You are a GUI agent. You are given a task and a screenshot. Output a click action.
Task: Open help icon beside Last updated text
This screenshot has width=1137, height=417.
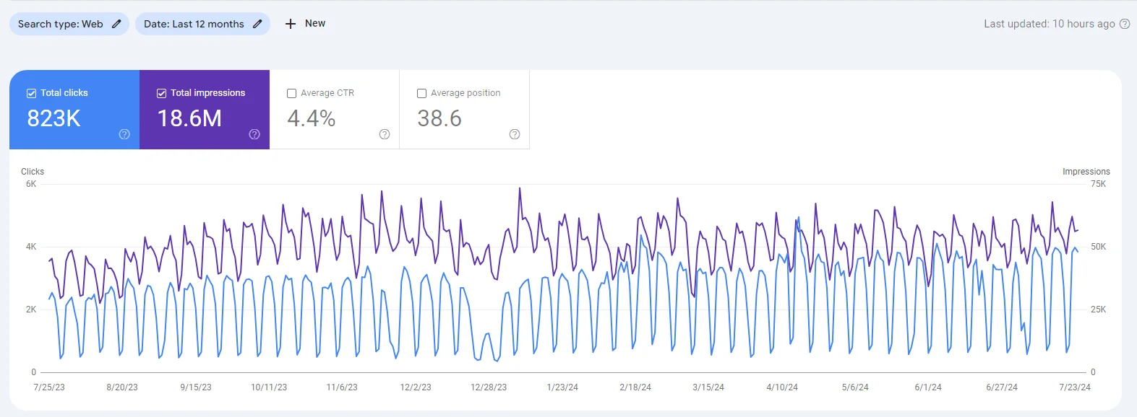pyautogui.click(x=1125, y=24)
